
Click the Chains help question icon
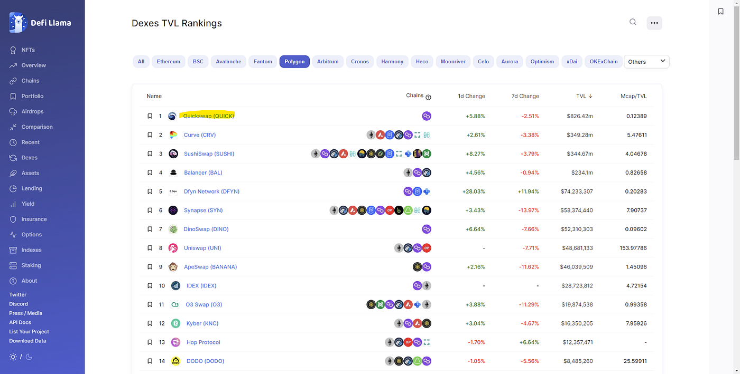coord(429,97)
